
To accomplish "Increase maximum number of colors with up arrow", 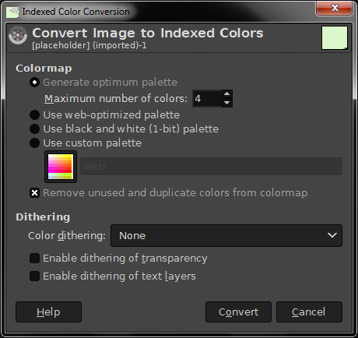I will point(227,94).
